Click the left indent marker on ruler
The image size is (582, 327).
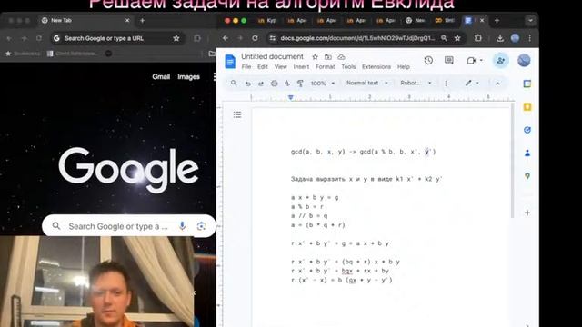coord(291,97)
